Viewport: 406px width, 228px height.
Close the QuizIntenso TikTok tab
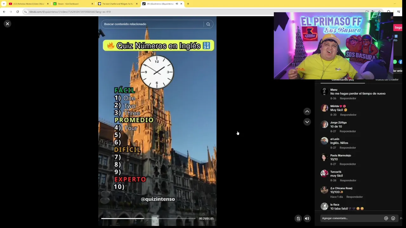[181, 4]
